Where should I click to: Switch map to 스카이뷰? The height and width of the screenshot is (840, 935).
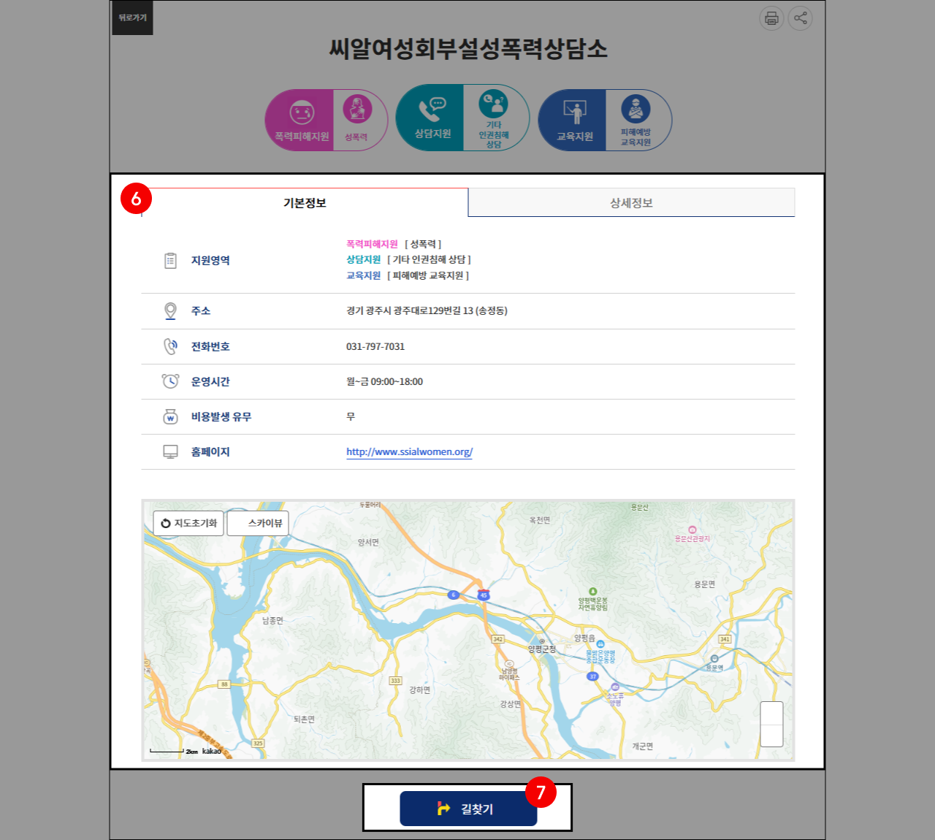point(258,523)
